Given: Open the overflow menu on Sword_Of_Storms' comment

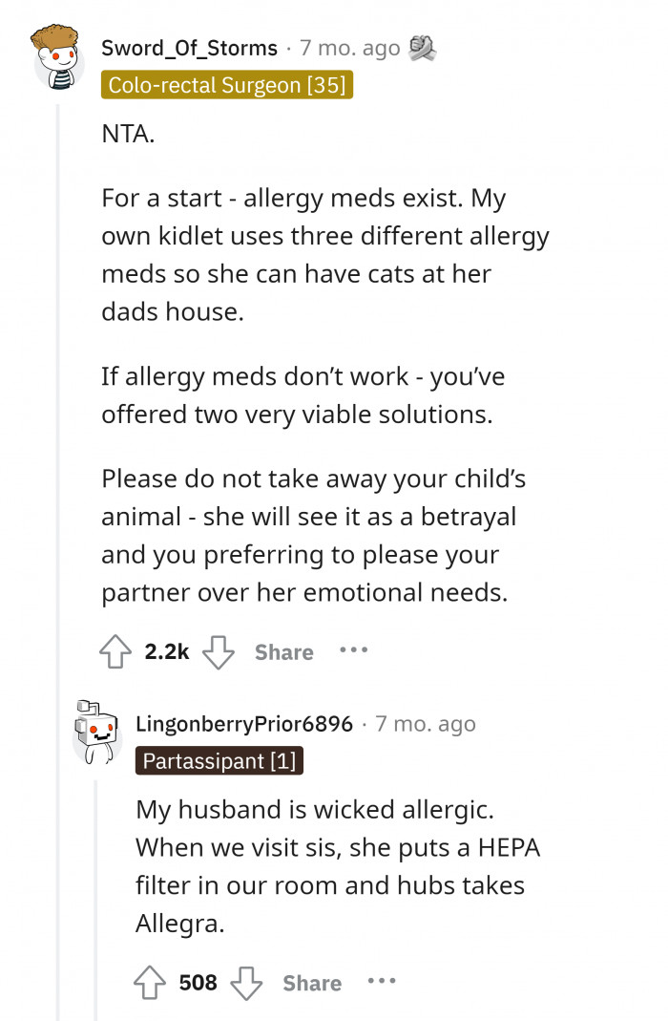Looking at the screenshot, I should click(x=354, y=652).
